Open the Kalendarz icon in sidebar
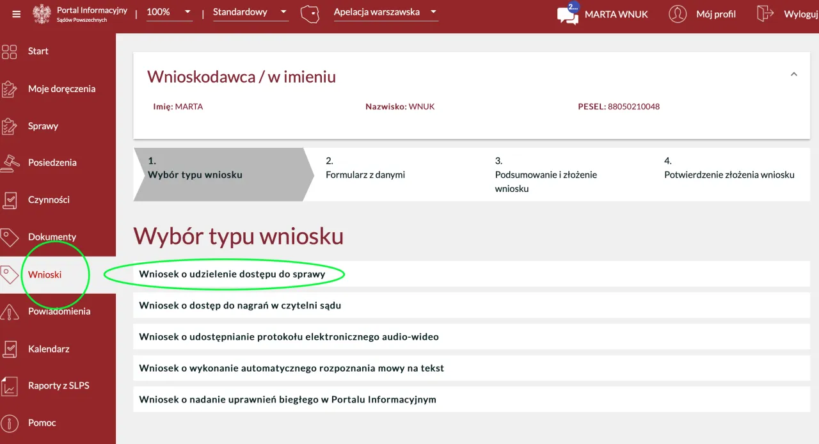The image size is (819, 444). [x=10, y=348]
